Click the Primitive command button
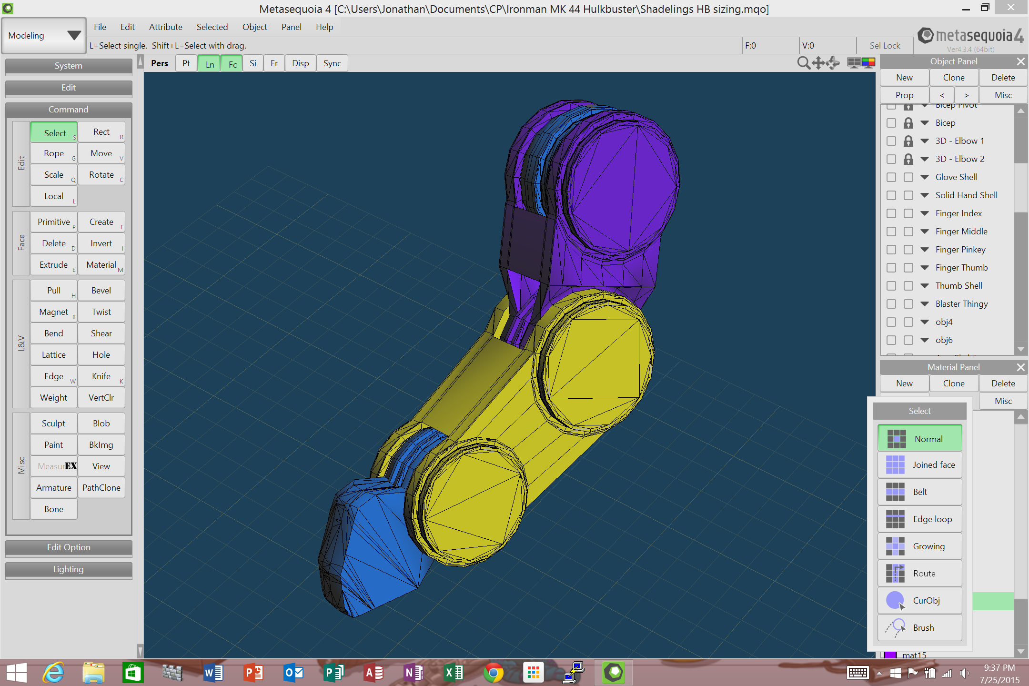Viewport: 1029px width, 686px height. pyautogui.click(x=54, y=222)
